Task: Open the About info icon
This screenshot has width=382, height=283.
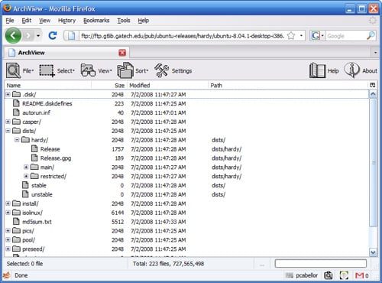Action: (x=351, y=70)
